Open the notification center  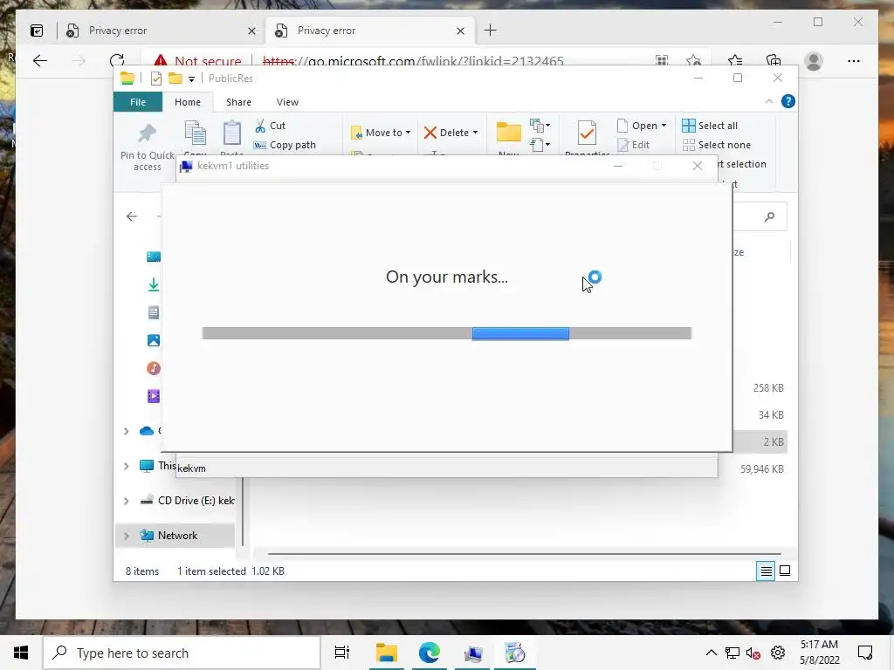tap(865, 653)
